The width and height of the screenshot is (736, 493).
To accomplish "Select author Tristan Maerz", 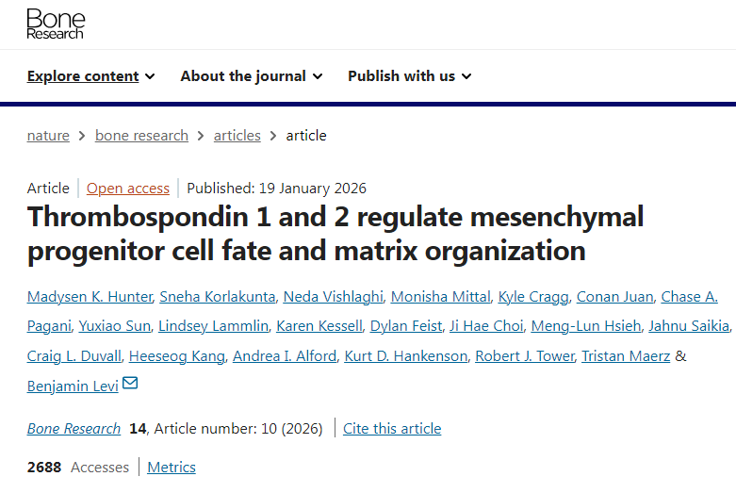I will (626, 355).
